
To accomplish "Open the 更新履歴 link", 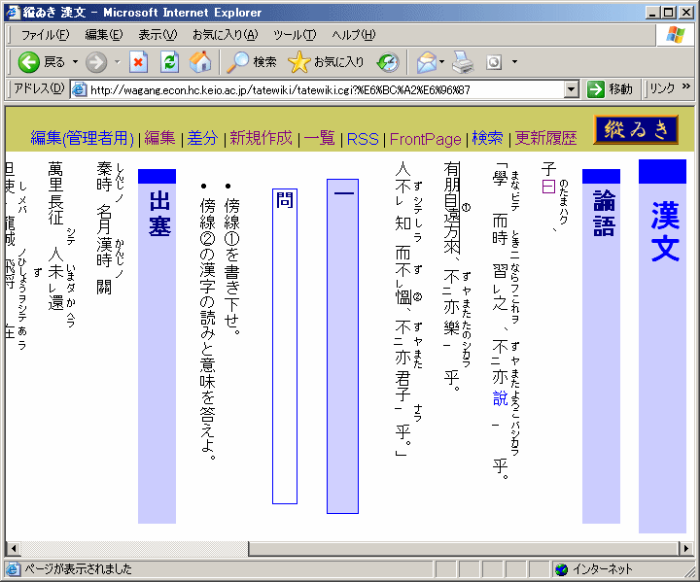I will (x=545, y=139).
